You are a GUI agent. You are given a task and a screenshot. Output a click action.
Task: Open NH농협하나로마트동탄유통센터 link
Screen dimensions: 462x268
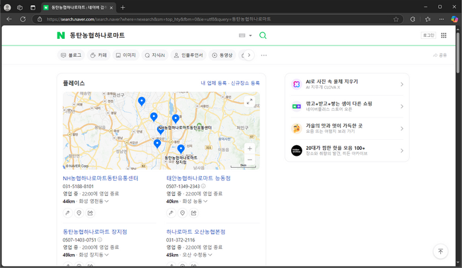(x=100, y=178)
